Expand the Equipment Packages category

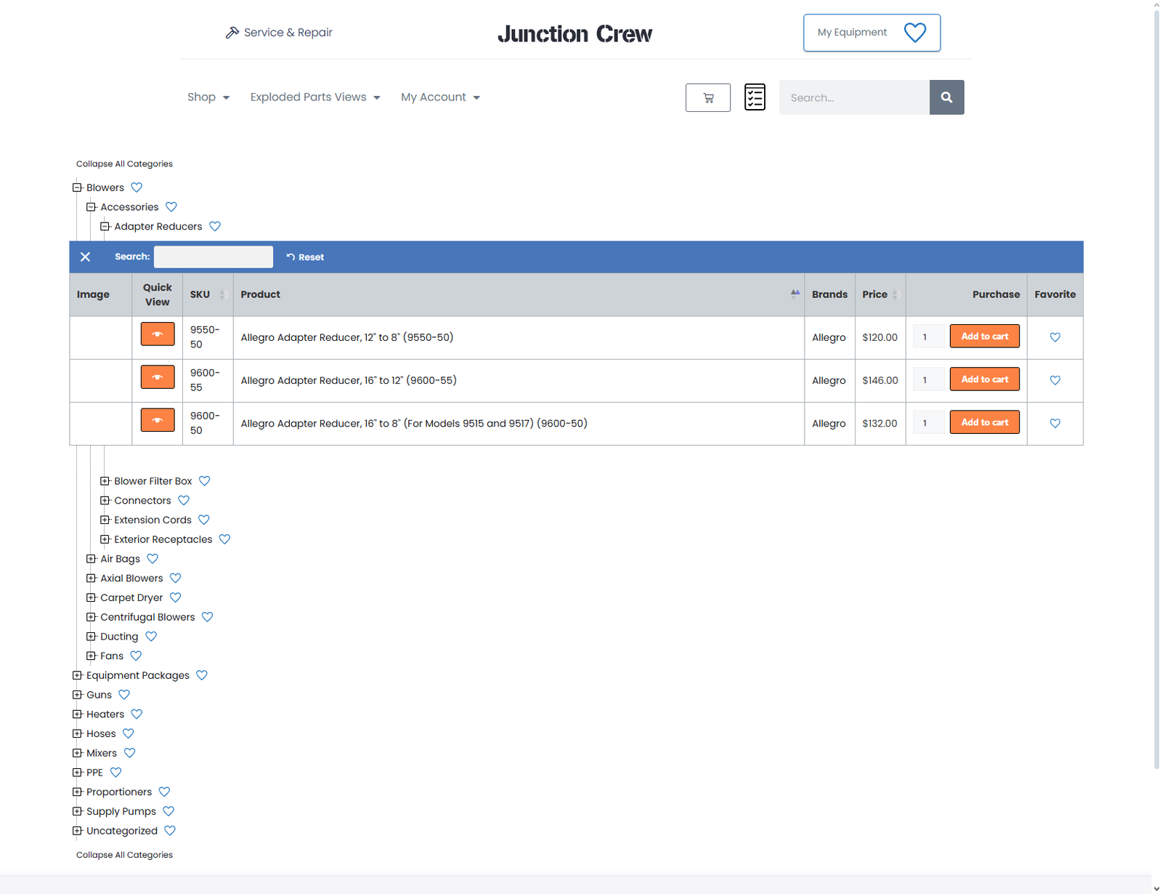pos(77,675)
